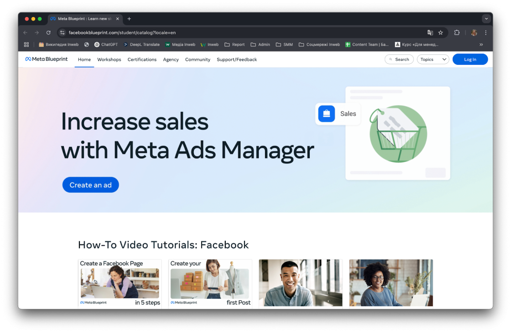Open a new browser tab

tap(129, 19)
